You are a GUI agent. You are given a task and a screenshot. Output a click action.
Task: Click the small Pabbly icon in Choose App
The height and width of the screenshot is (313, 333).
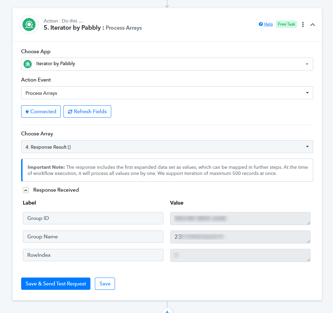click(x=28, y=64)
